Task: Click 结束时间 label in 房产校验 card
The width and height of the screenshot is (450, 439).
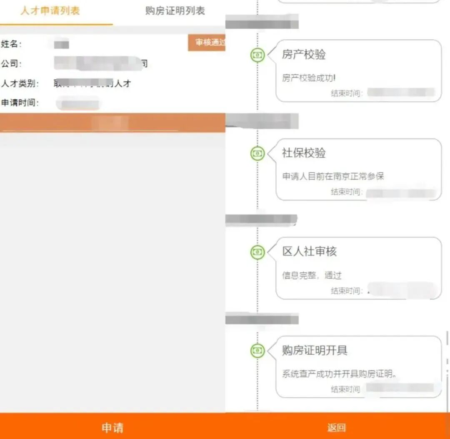Action: pos(347,93)
